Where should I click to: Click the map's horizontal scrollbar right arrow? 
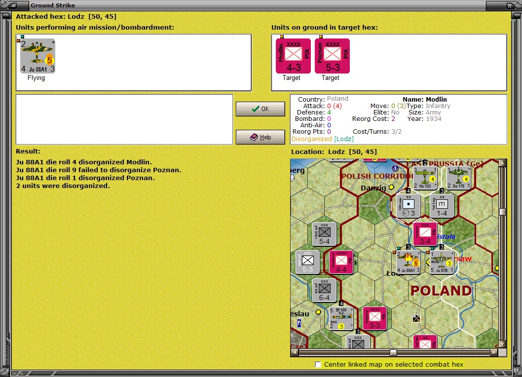pos(494,352)
